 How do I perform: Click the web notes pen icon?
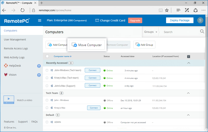point(187,10)
